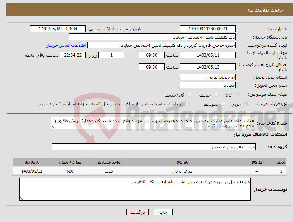Click the نوع فرآیند خرید label
This screenshot has height=222, width=293.
[x=272, y=104]
